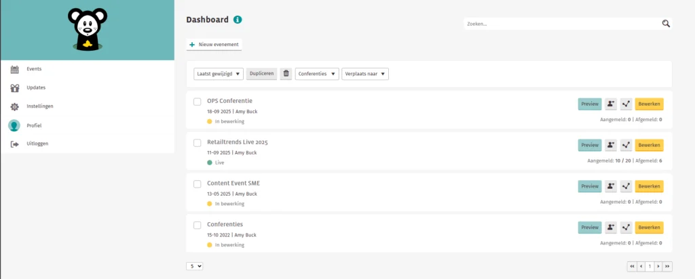Click the info icon beside Dashboard

click(238, 20)
